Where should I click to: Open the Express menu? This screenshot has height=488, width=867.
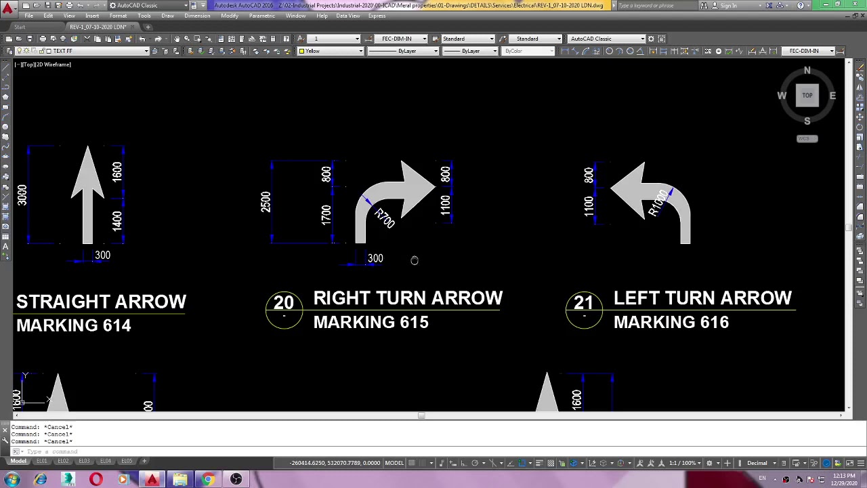tap(377, 16)
